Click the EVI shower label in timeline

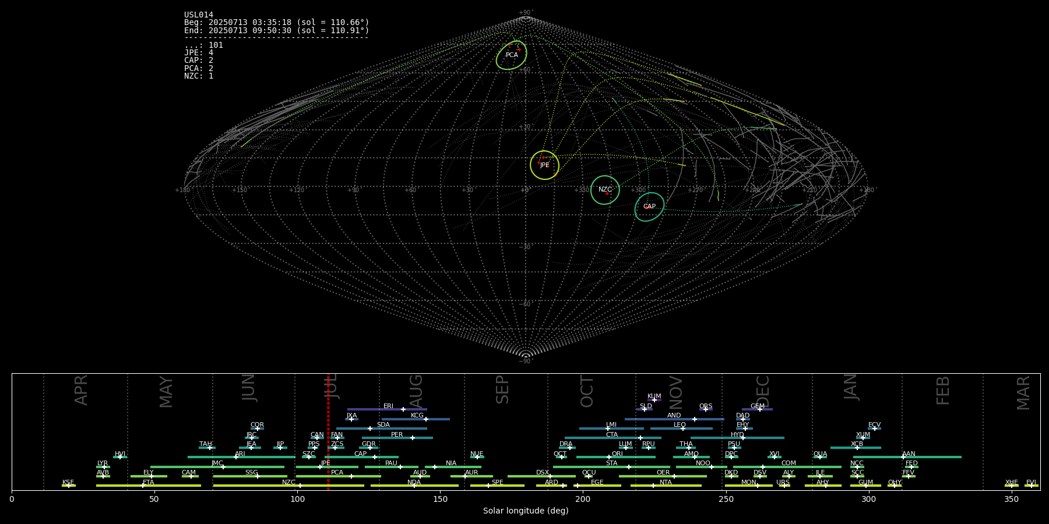tap(1031, 483)
